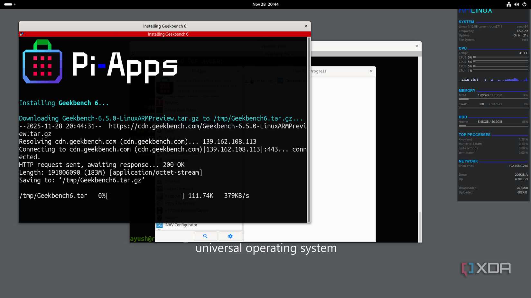Click the XDA logo watermark
531x298 pixels.
pyautogui.click(x=486, y=268)
